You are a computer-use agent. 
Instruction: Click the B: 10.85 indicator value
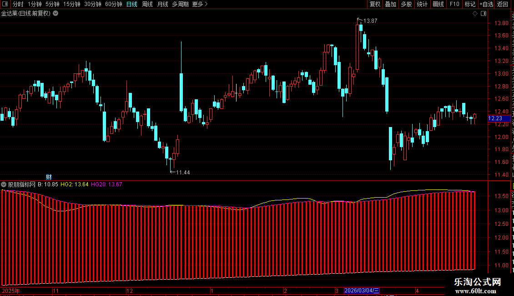tap(48, 184)
